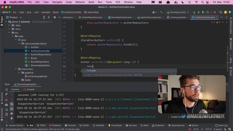The image size is (233, 131).
Task: Open macOS Control Center icon
Action: tap(208, 2)
